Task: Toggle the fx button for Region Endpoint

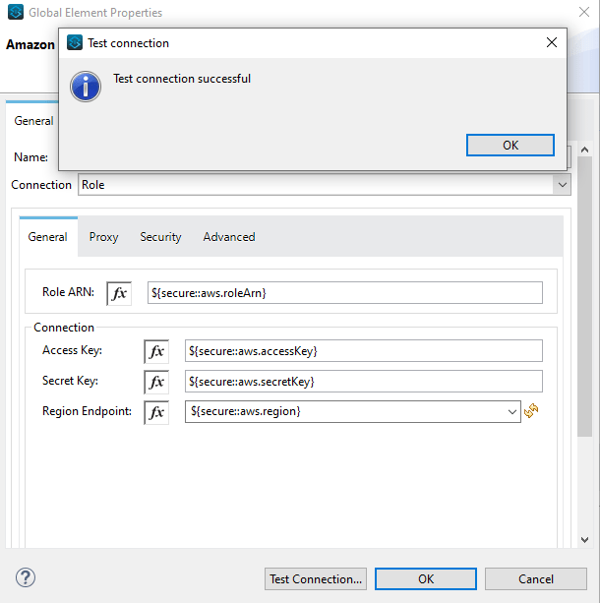Action: pyautogui.click(x=156, y=412)
